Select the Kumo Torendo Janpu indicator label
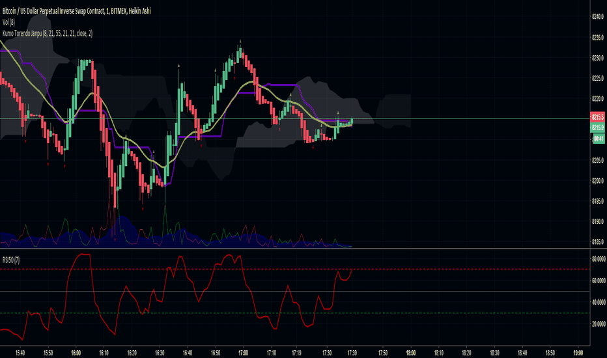Viewport: 607px width, 358px height. point(48,34)
